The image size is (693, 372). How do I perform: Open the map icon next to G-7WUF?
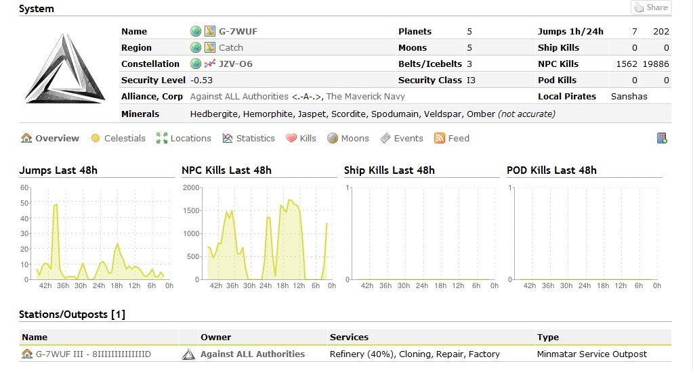click(210, 31)
